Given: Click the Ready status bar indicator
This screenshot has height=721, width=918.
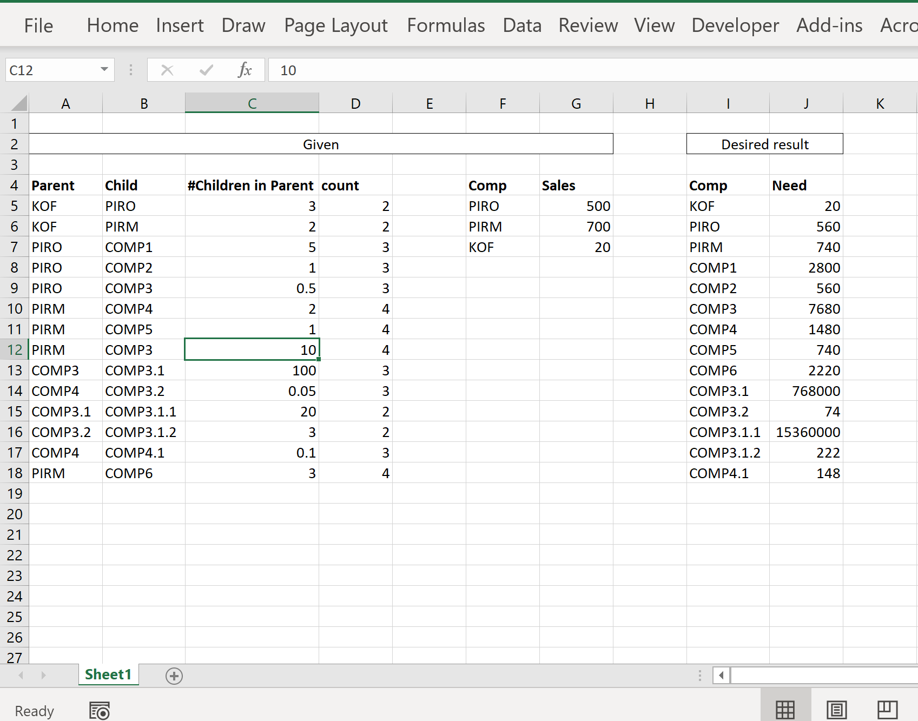Looking at the screenshot, I should [34, 711].
